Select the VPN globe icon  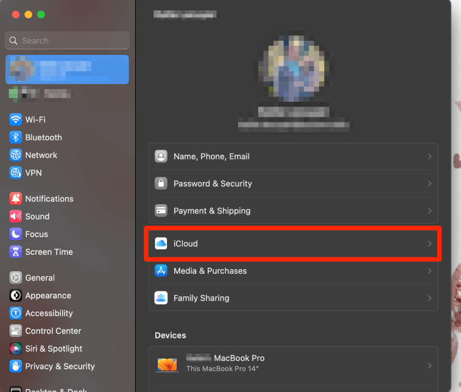(x=15, y=173)
